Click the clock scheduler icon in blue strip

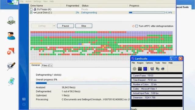tap(24, 105)
